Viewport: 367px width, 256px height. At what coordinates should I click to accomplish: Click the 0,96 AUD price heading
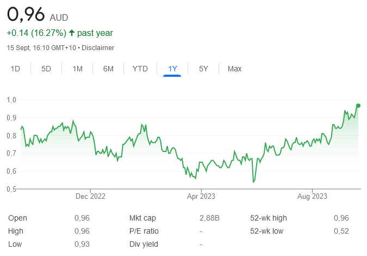[38, 15]
